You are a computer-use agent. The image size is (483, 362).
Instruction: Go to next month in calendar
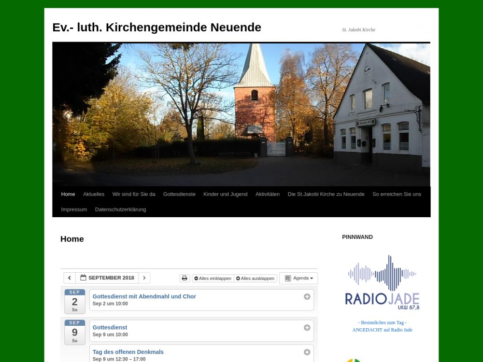[x=144, y=278]
